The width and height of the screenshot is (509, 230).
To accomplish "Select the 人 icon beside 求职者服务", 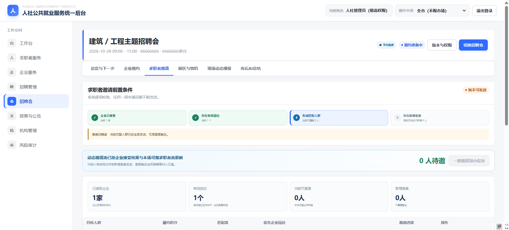I will tap(12, 58).
